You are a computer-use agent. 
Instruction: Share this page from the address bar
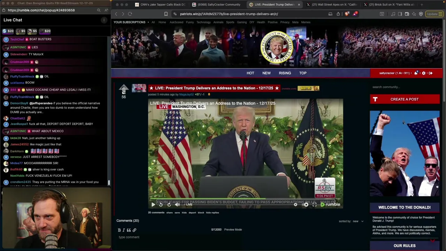[x=338, y=14]
